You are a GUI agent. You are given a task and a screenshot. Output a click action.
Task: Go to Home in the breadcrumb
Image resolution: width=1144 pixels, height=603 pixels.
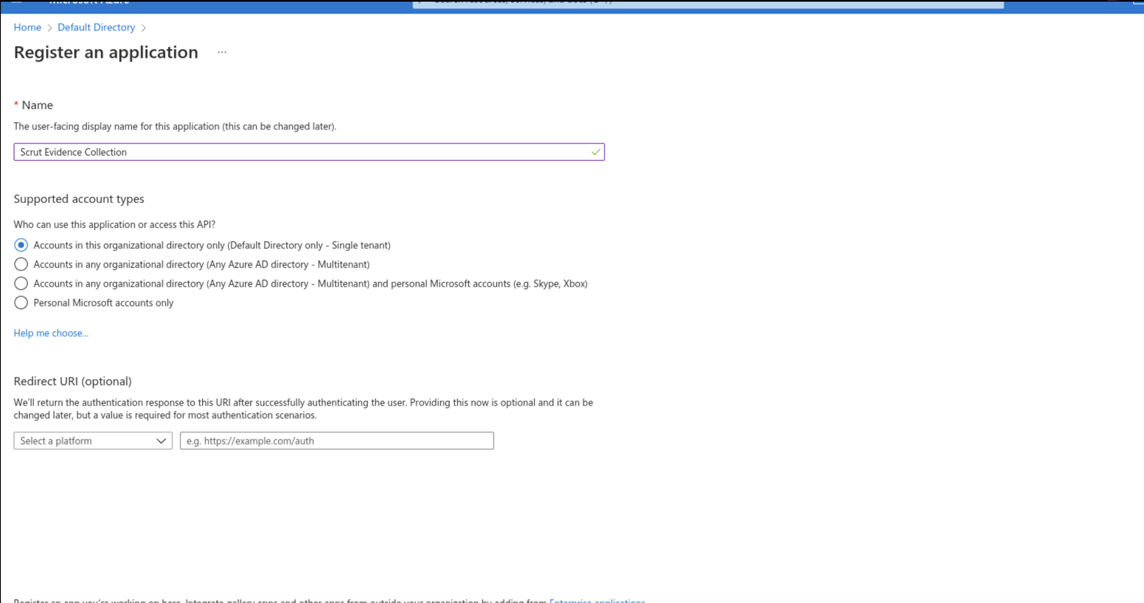28,28
